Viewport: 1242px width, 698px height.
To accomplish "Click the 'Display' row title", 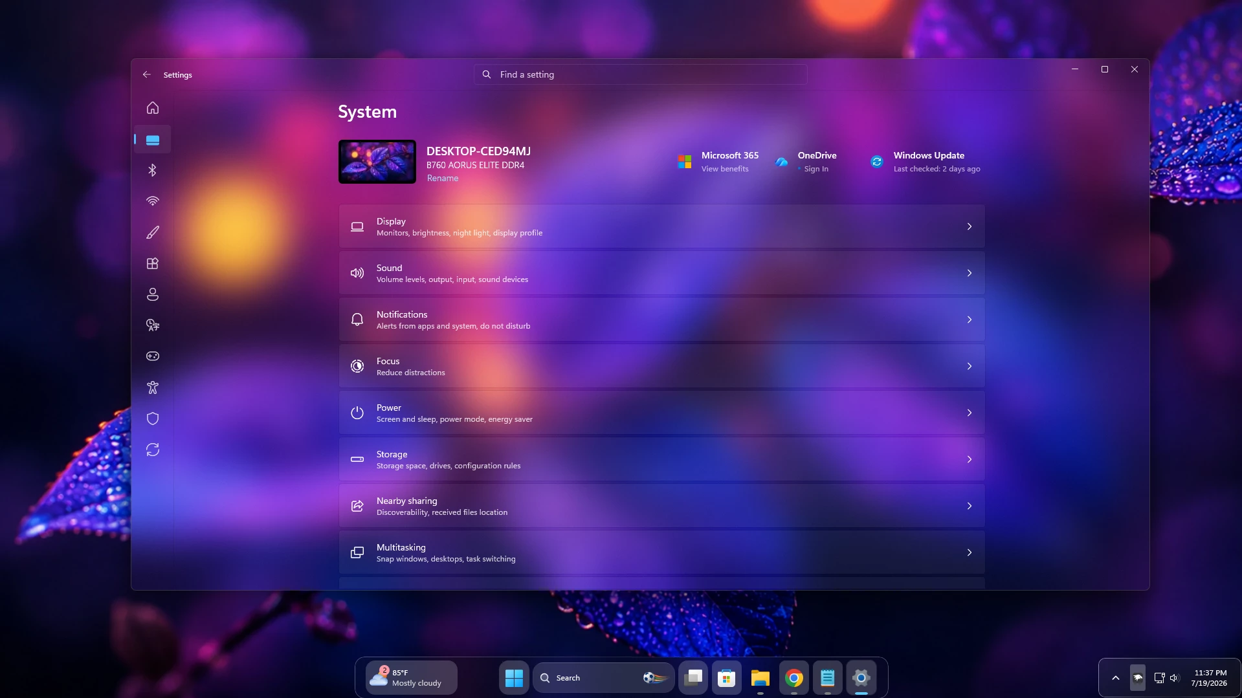I will [391, 221].
